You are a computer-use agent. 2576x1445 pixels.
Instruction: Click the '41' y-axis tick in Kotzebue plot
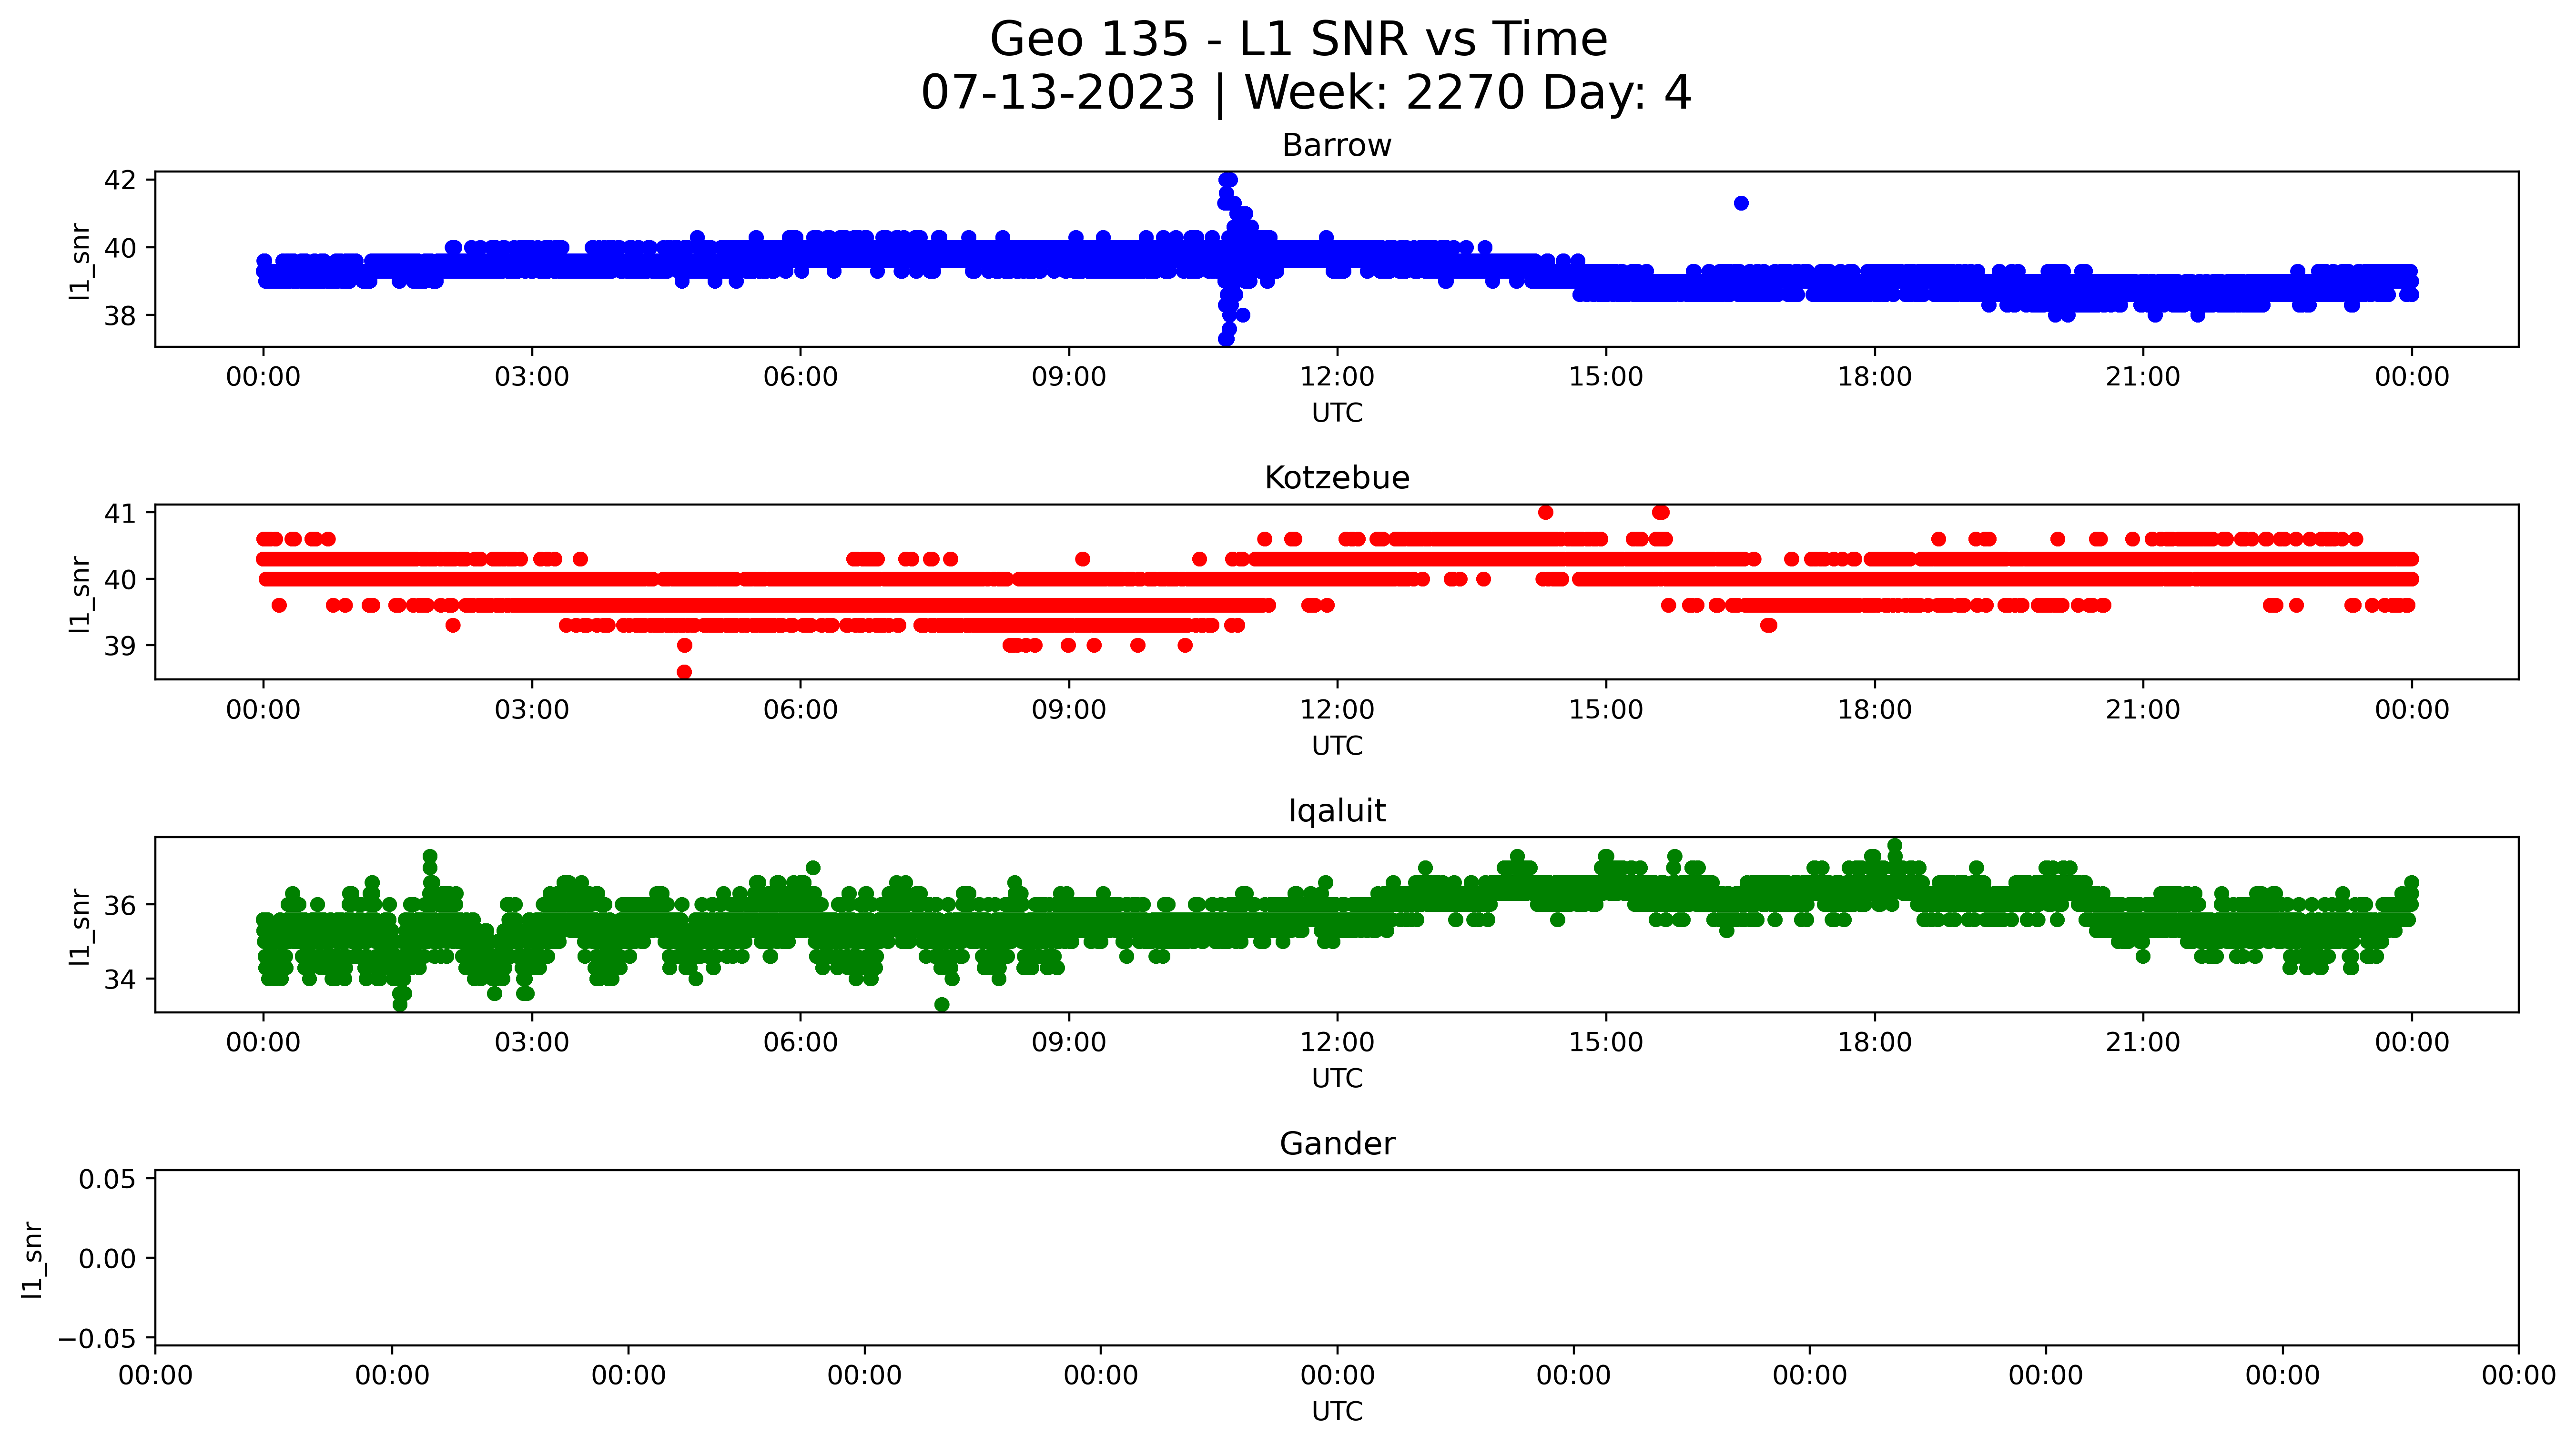pos(120,513)
